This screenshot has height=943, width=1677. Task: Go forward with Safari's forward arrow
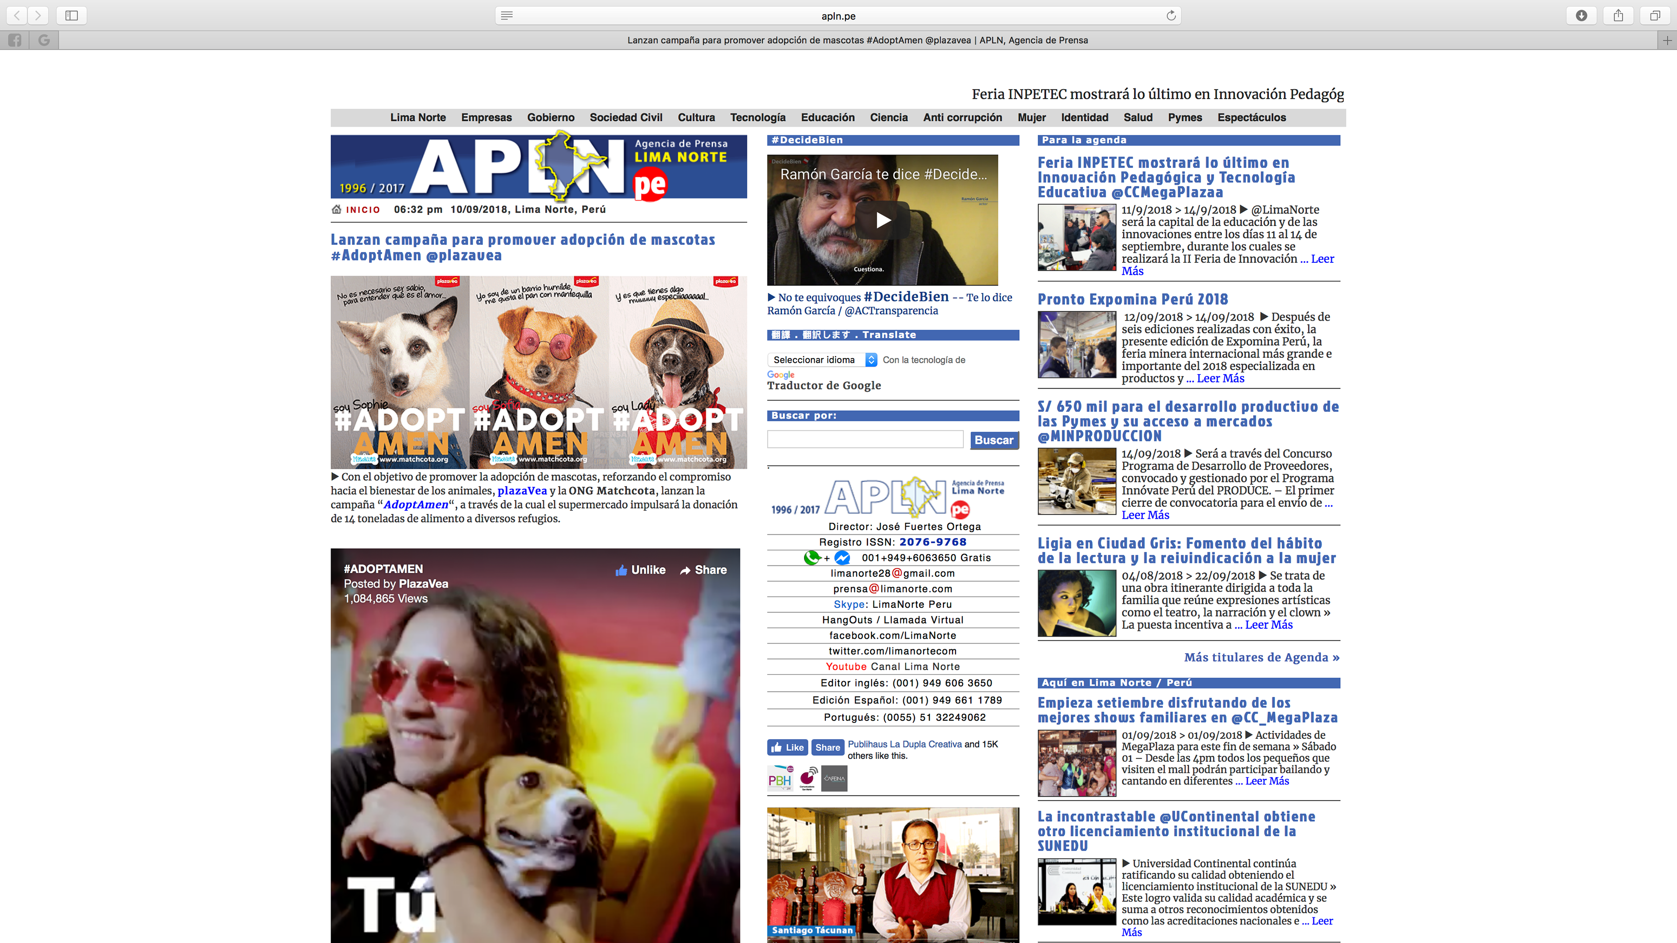(38, 16)
